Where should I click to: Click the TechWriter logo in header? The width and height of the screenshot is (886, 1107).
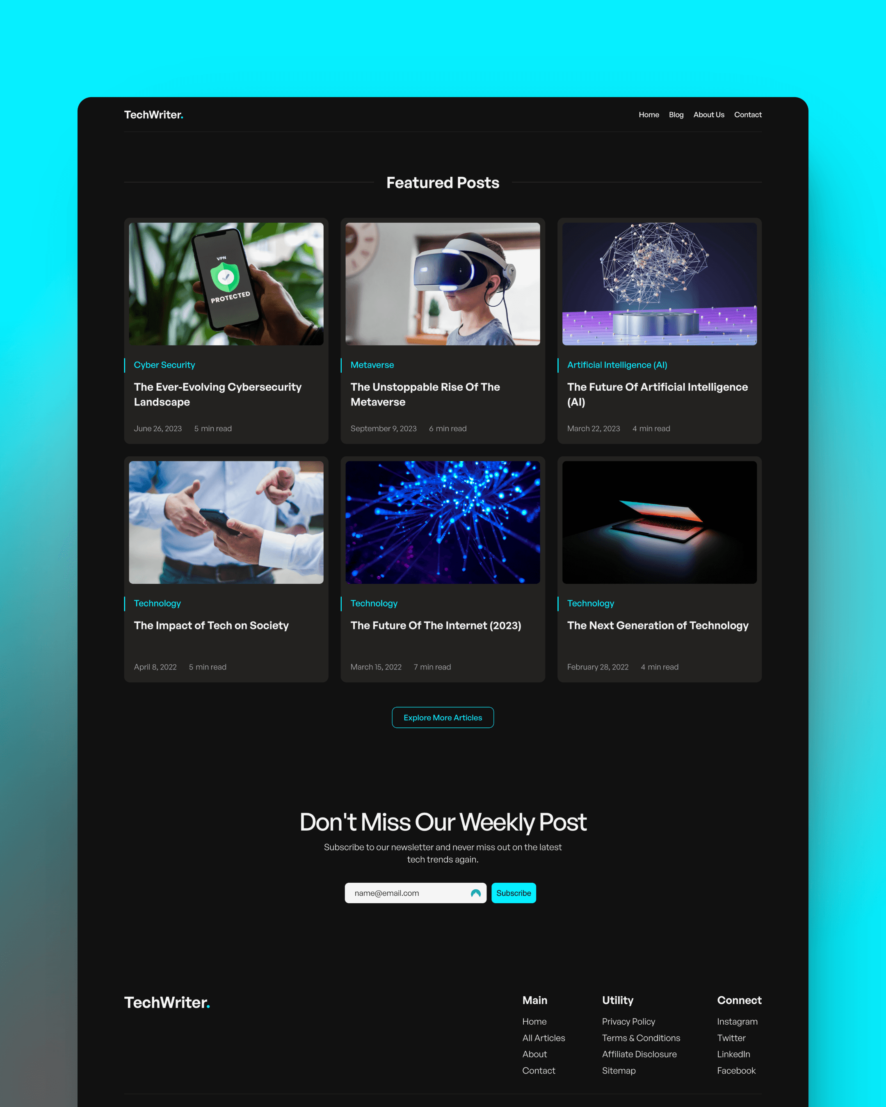tap(154, 114)
